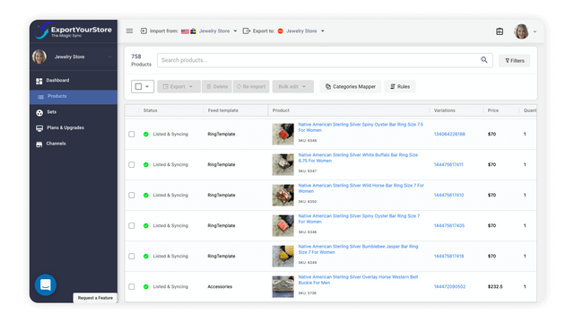Tick checkbox for Wild Horse Bar Ring row
This screenshot has height=323, width=574.
132,196
